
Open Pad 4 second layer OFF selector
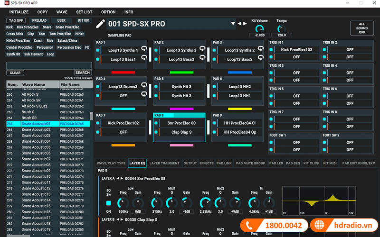(123, 96)
